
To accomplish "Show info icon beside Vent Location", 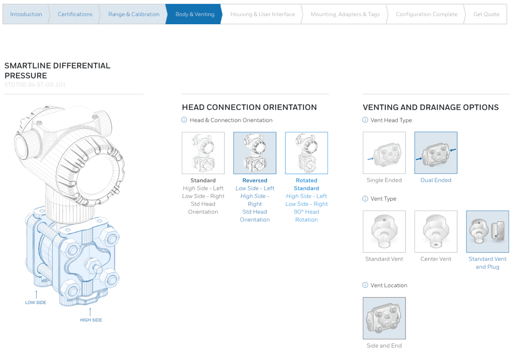I will click(x=365, y=285).
